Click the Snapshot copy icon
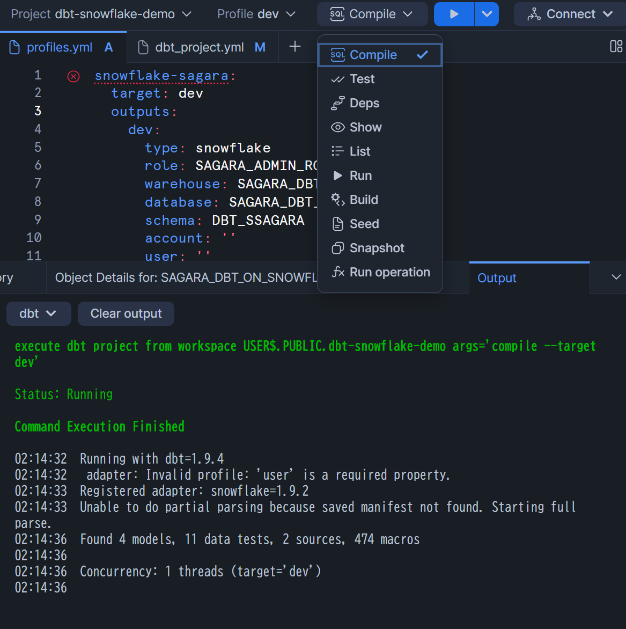Image resolution: width=626 pixels, height=629 pixels. tap(337, 248)
